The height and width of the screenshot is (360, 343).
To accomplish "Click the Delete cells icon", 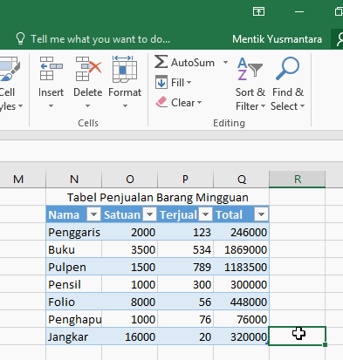I will [88, 69].
